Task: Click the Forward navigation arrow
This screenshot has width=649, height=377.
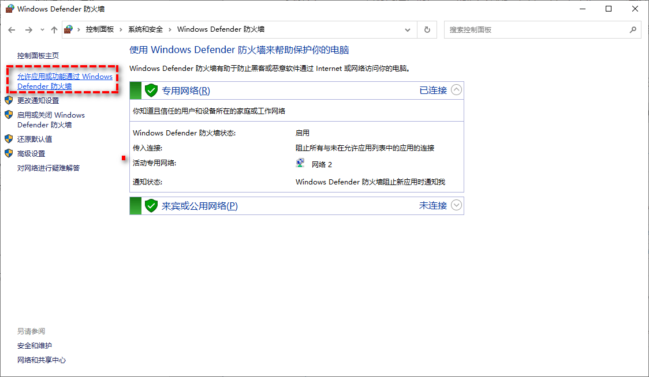Action: click(28, 30)
